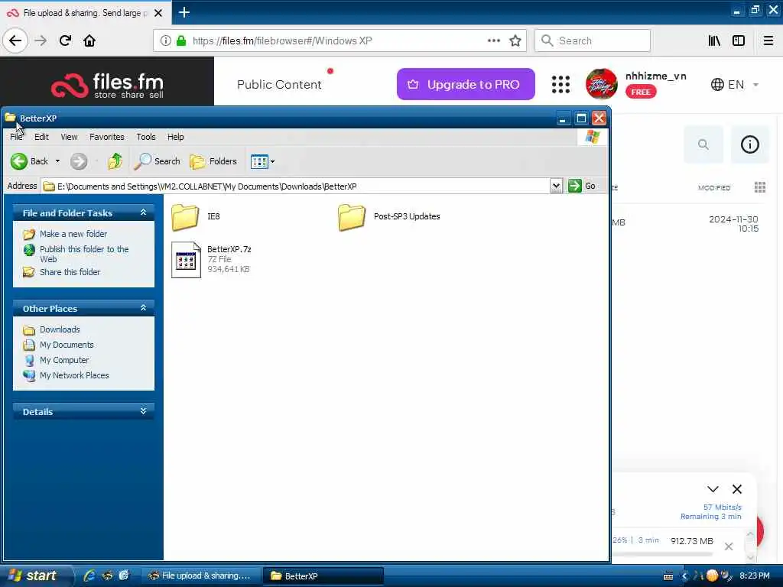Collapse the Other Places panel
Viewport: 783px width, 587px height.
143,308
